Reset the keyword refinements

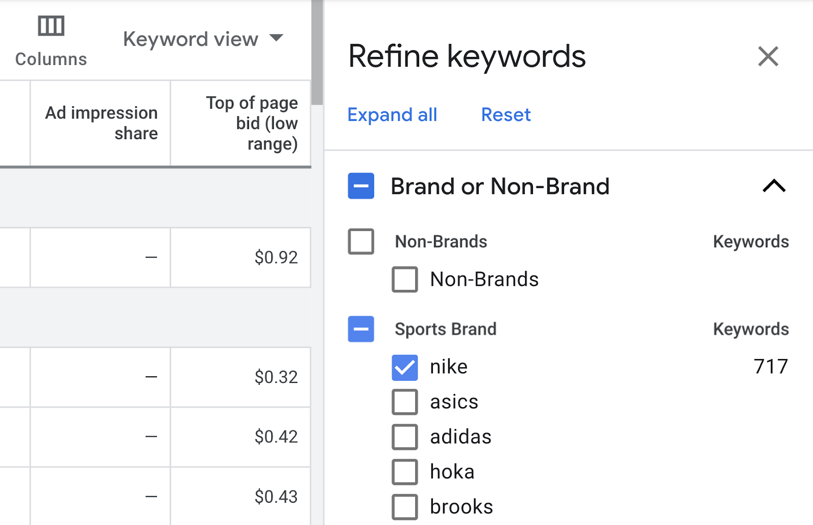coord(505,115)
